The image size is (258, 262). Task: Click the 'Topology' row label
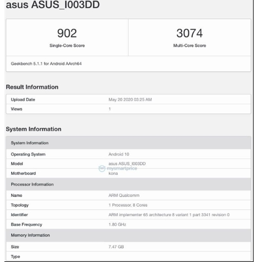[19, 205]
